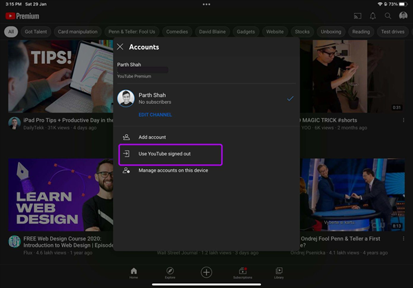Screen dimensions: 413x288
Task: Go to the Home tab
Action: coord(134,273)
